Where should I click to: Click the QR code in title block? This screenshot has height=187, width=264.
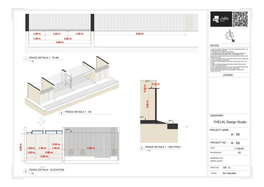[240, 19]
